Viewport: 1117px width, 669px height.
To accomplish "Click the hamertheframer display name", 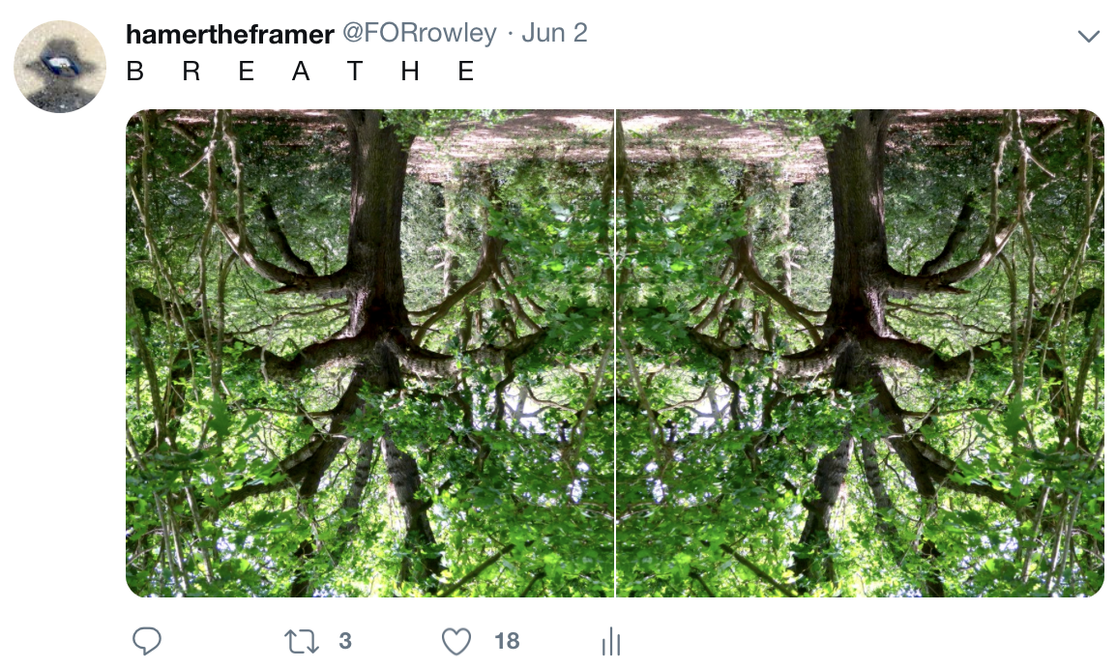I will coord(229,34).
